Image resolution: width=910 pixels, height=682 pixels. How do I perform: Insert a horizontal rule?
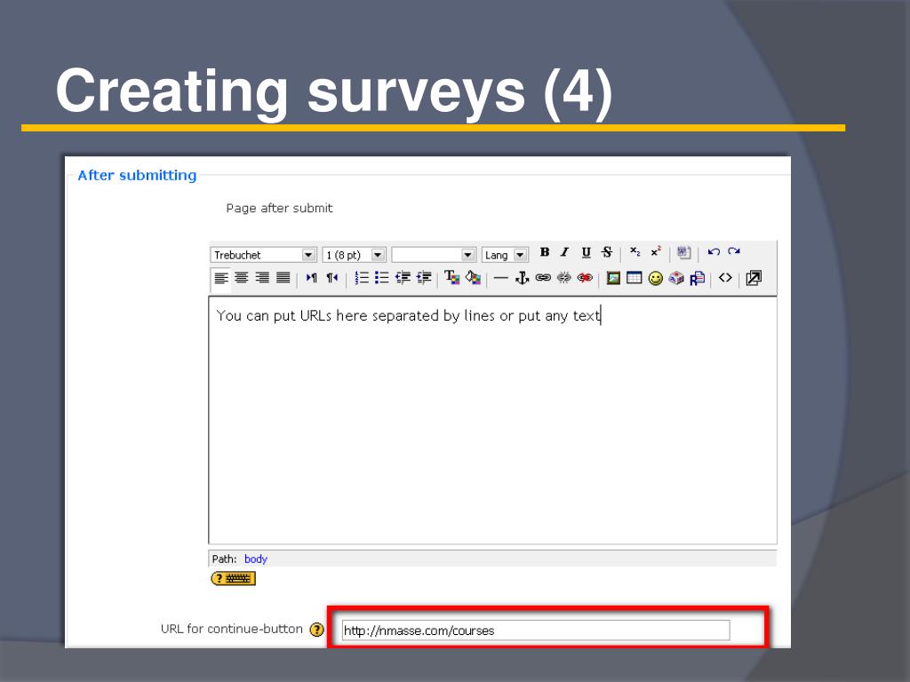click(501, 278)
